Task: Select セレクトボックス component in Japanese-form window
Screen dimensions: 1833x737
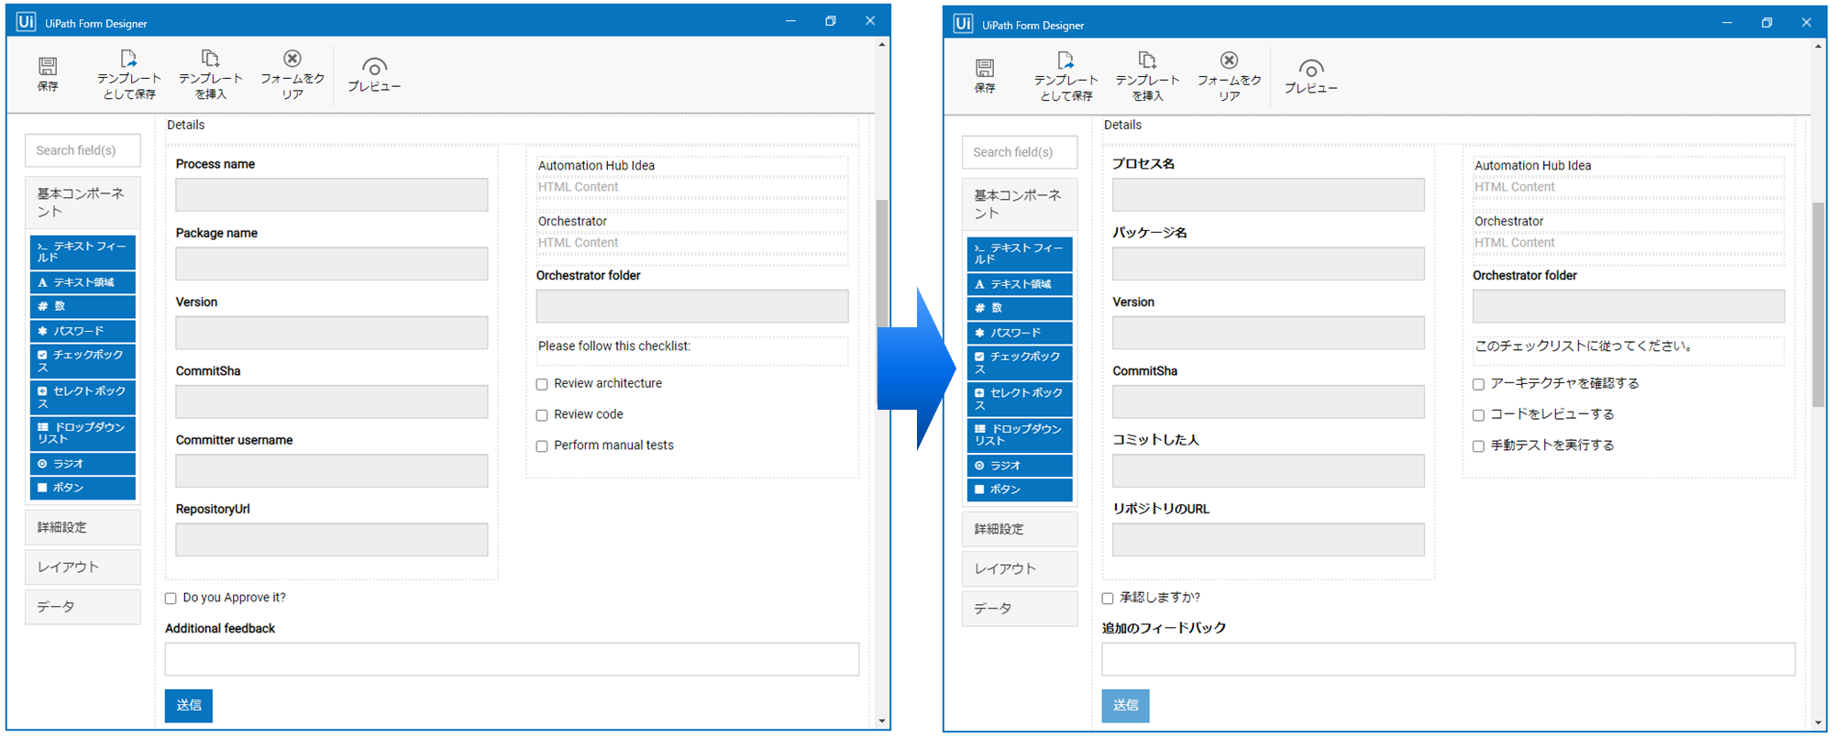Action: pos(1020,399)
